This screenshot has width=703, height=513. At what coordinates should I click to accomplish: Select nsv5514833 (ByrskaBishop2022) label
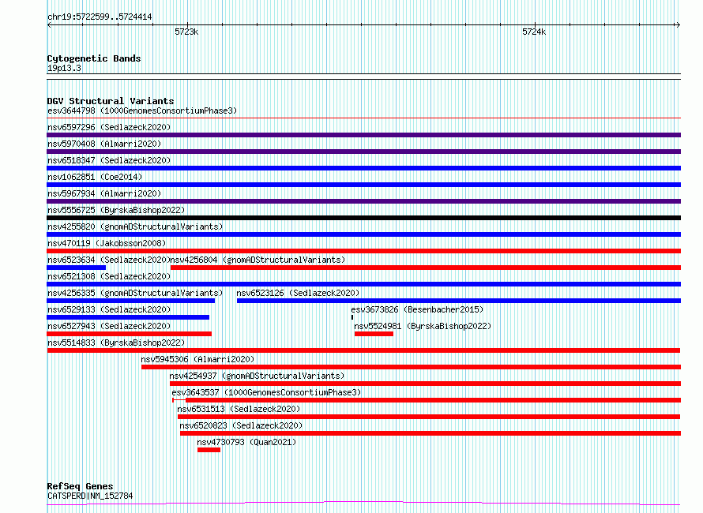click(116, 343)
